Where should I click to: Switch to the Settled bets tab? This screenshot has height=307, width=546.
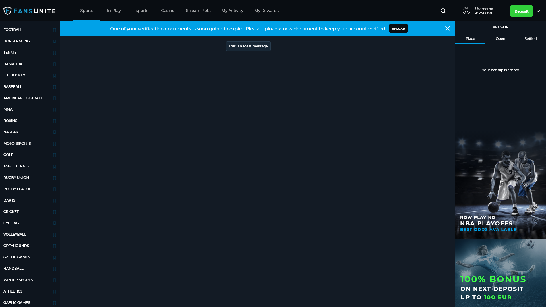point(530,39)
